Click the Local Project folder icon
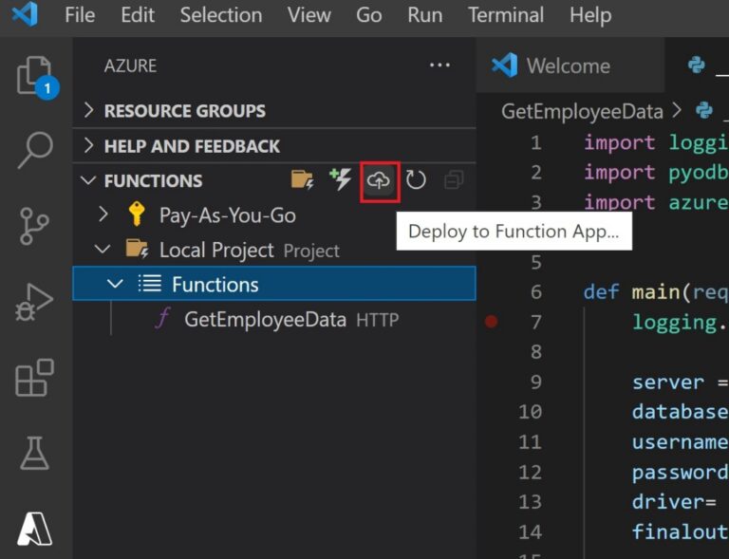The image size is (729, 559). [x=137, y=249]
